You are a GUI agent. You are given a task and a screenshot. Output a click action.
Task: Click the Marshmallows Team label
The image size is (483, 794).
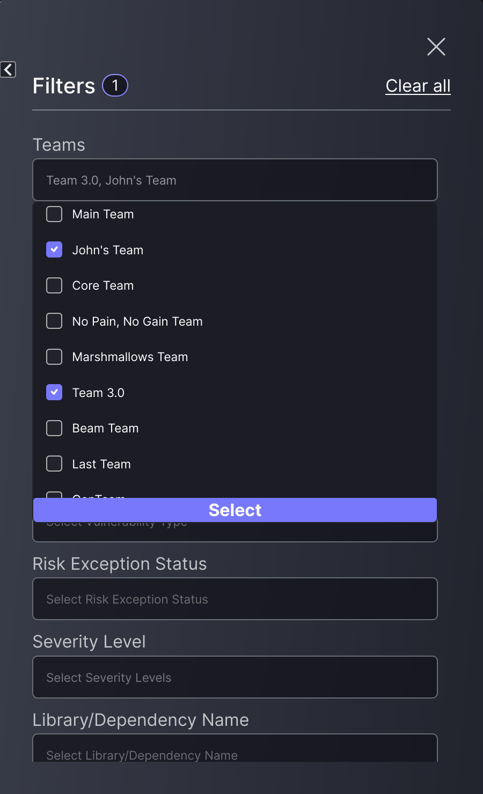[130, 357]
